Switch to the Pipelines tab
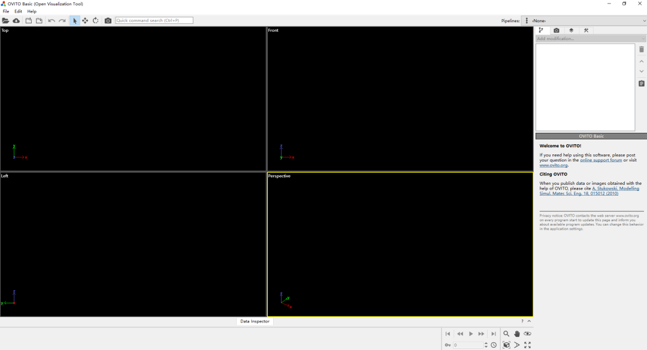The image size is (647, 350). click(541, 30)
